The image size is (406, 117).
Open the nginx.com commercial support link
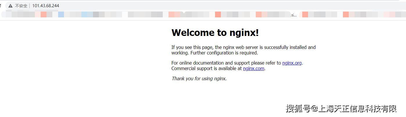(x=254, y=69)
